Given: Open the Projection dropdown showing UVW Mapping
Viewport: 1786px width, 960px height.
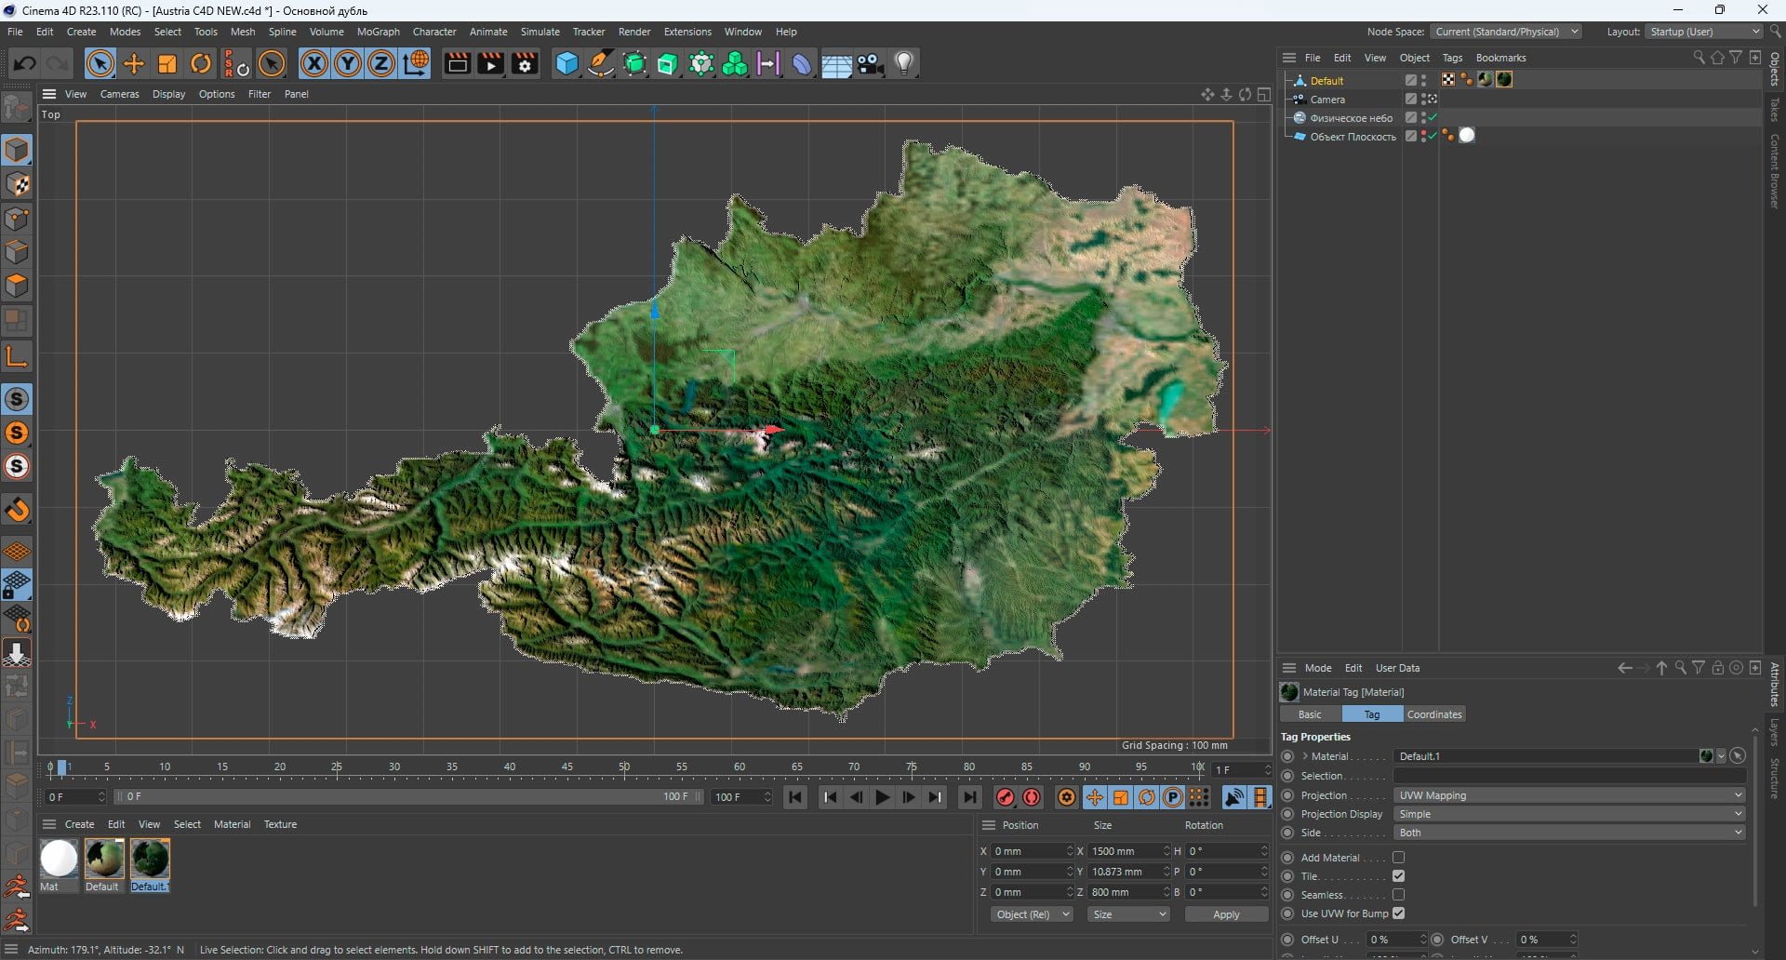Looking at the screenshot, I should pyautogui.click(x=1569, y=795).
